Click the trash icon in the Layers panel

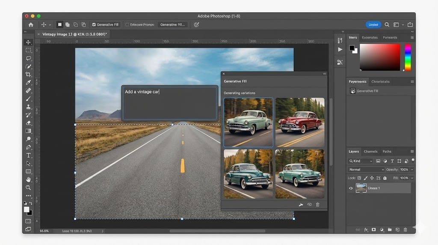pos(405,230)
